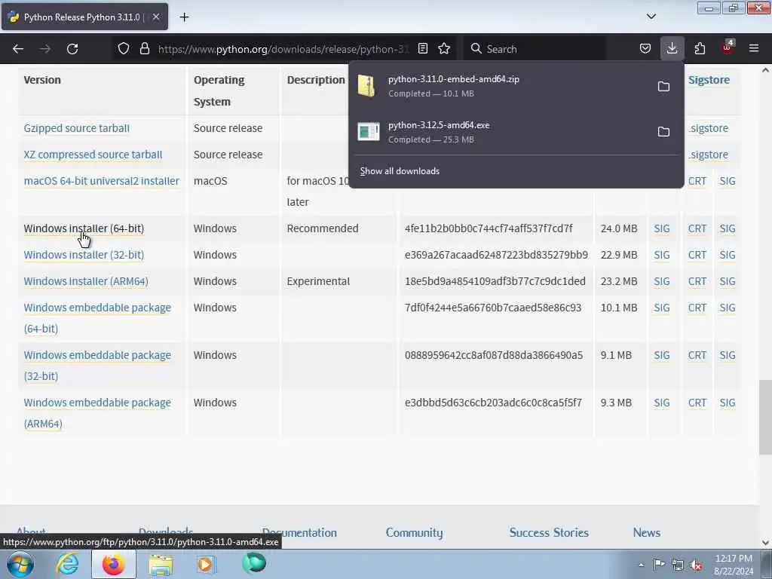772x579 pixels.
Task: Click scrollbar up arrow
Action: click(765, 70)
